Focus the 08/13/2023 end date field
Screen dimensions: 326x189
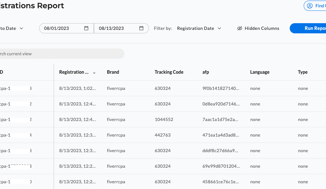[x=121, y=28]
